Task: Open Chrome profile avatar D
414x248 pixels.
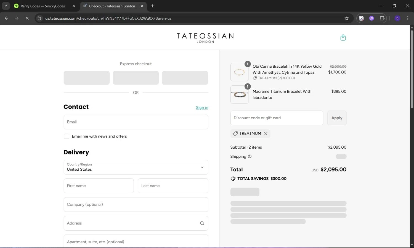Action: coord(397,18)
